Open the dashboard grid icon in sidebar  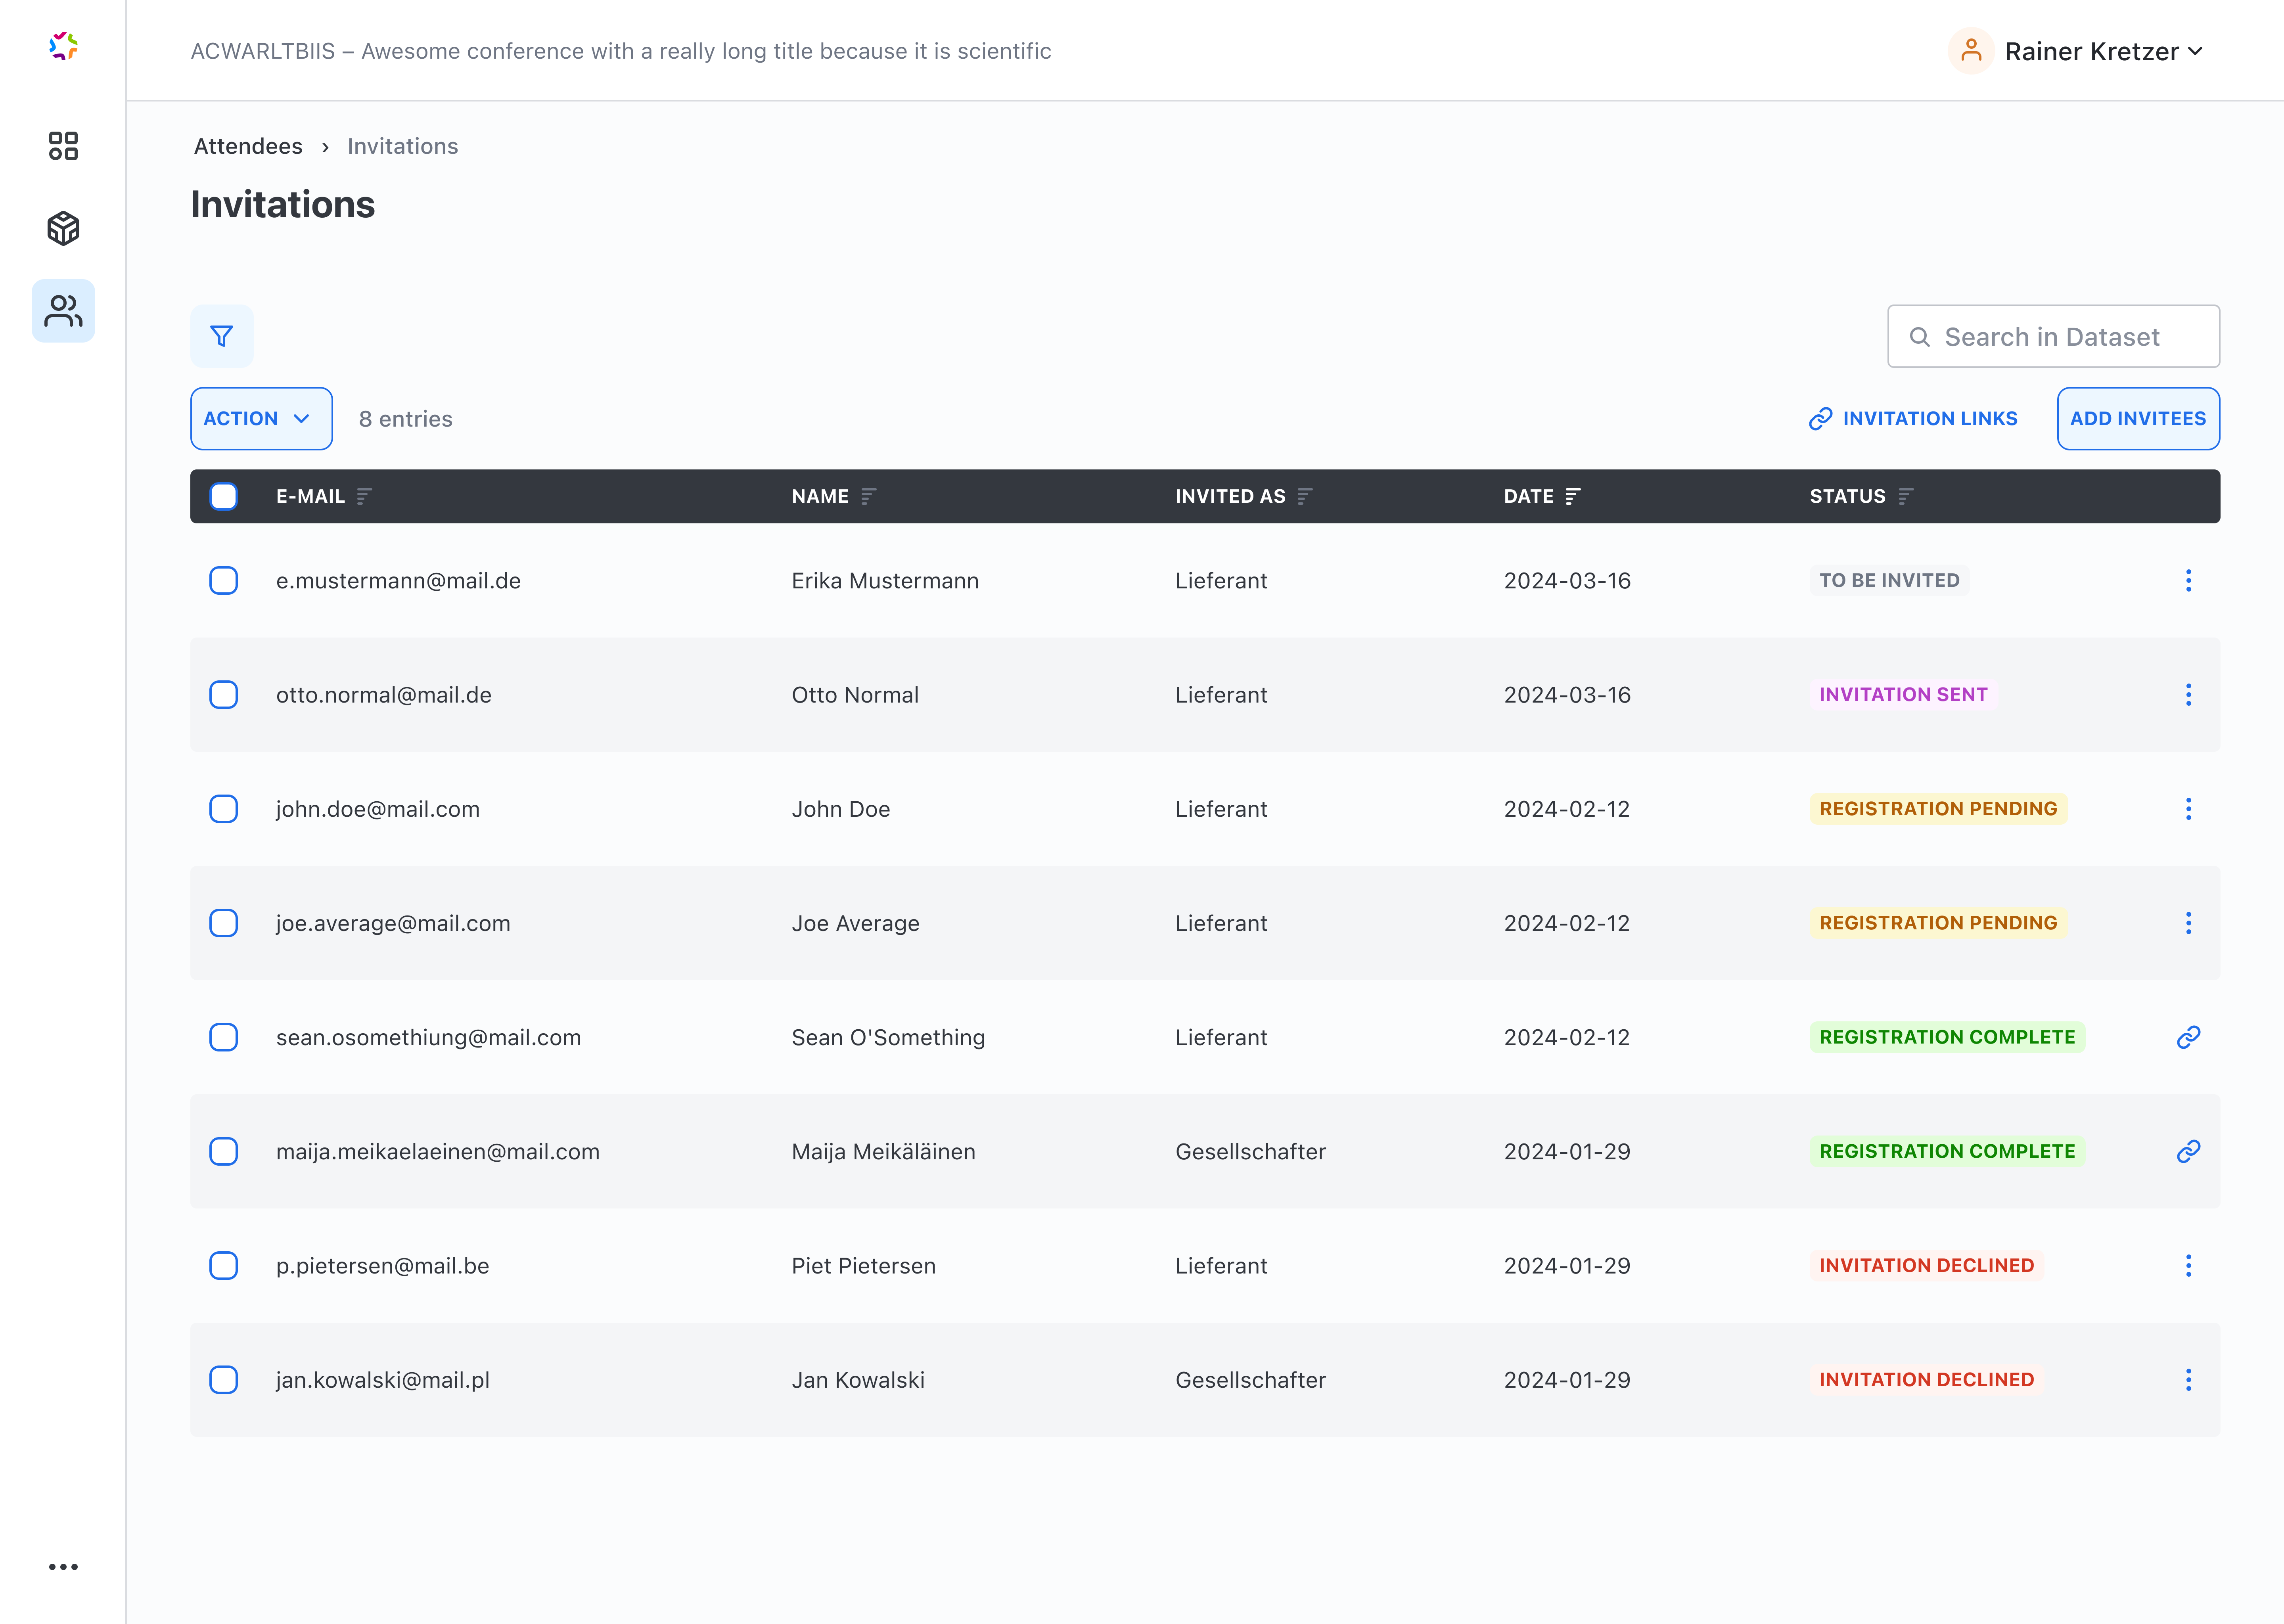pyautogui.click(x=63, y=146)
